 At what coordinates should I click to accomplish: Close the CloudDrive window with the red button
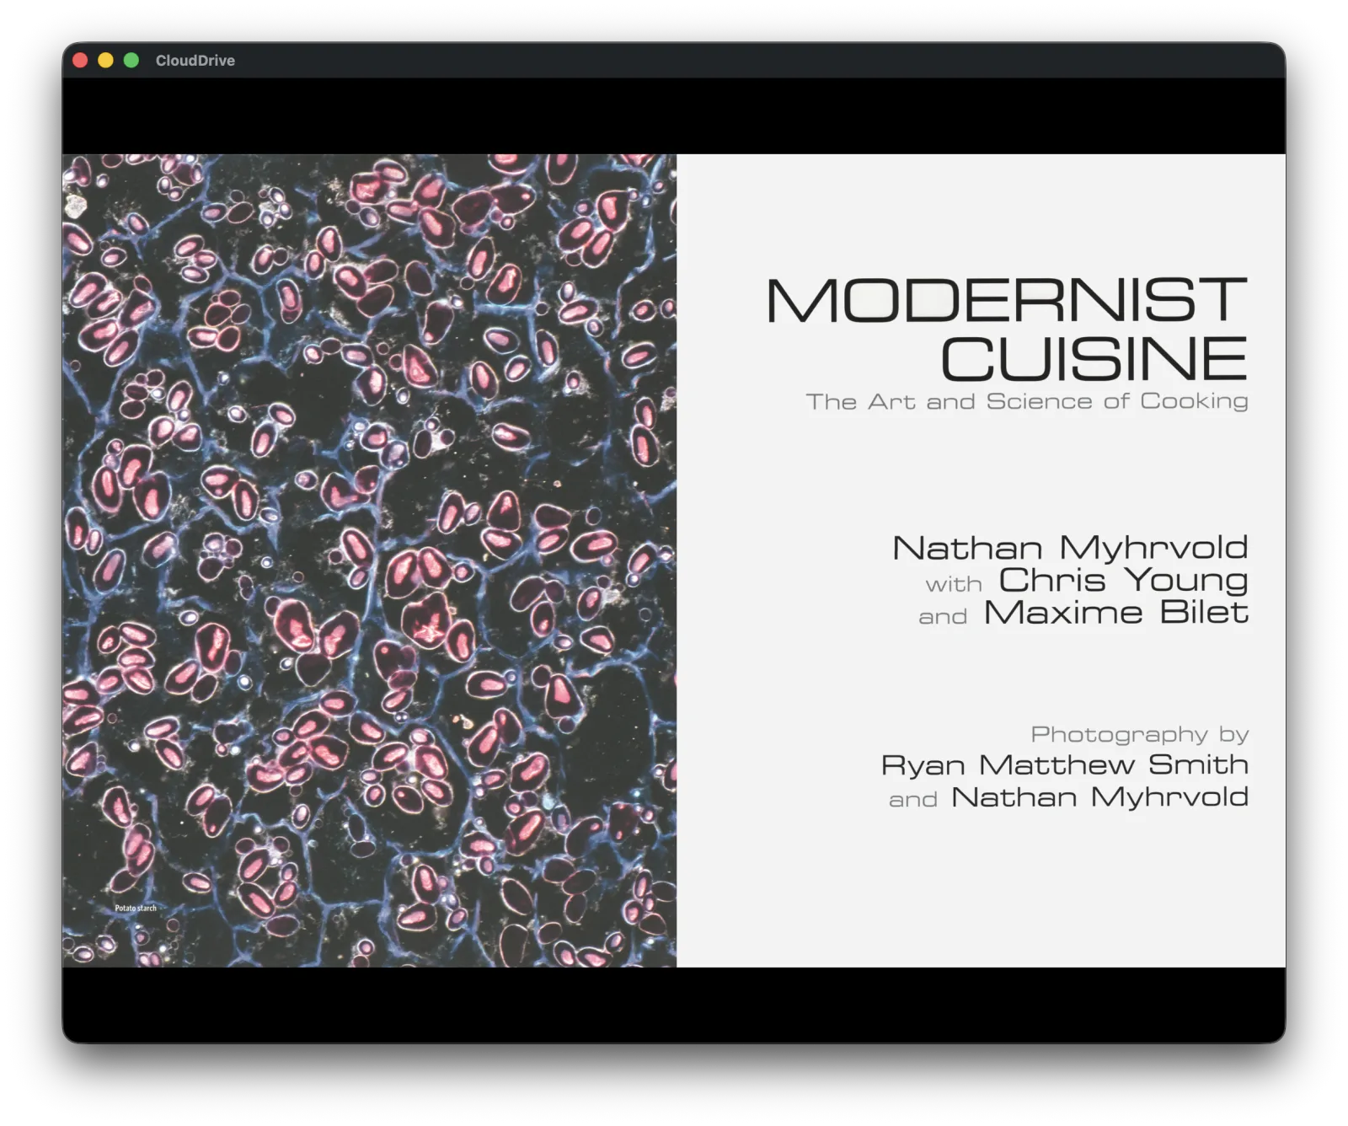click(81, 60)
